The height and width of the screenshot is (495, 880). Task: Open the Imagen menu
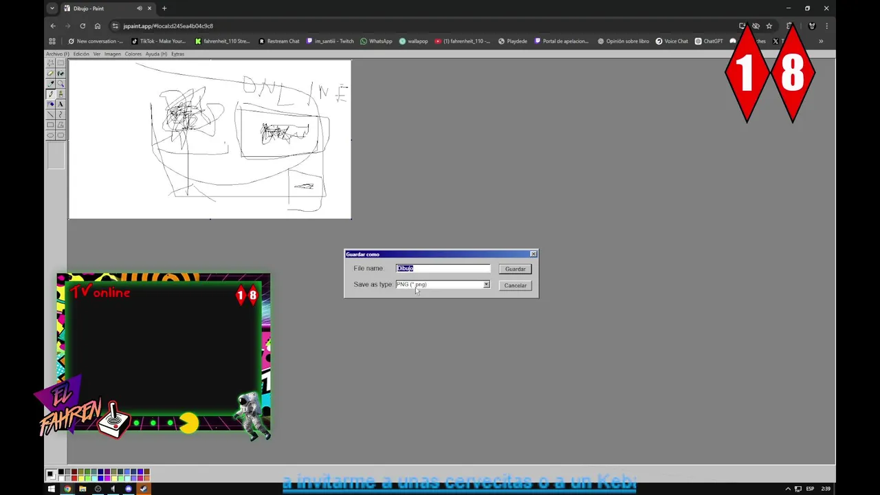click(112, 54)
